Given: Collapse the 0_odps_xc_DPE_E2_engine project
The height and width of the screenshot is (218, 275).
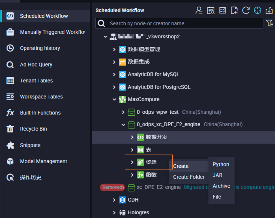Looking at the screenshot, I should pyautogui.click(x=123, y=125).
